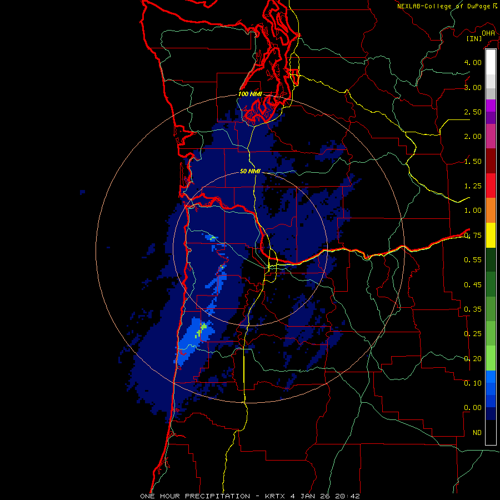Image resolution: width=500 pixels, height=500 pixels.
Task: Click the '0.00' scale label
Action: click(x=473, y=408)
